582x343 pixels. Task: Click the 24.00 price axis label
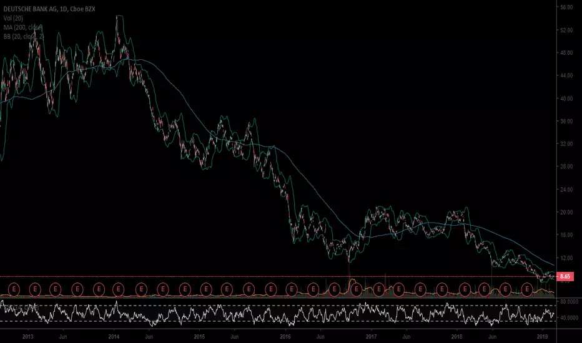(x=566, y=189)
